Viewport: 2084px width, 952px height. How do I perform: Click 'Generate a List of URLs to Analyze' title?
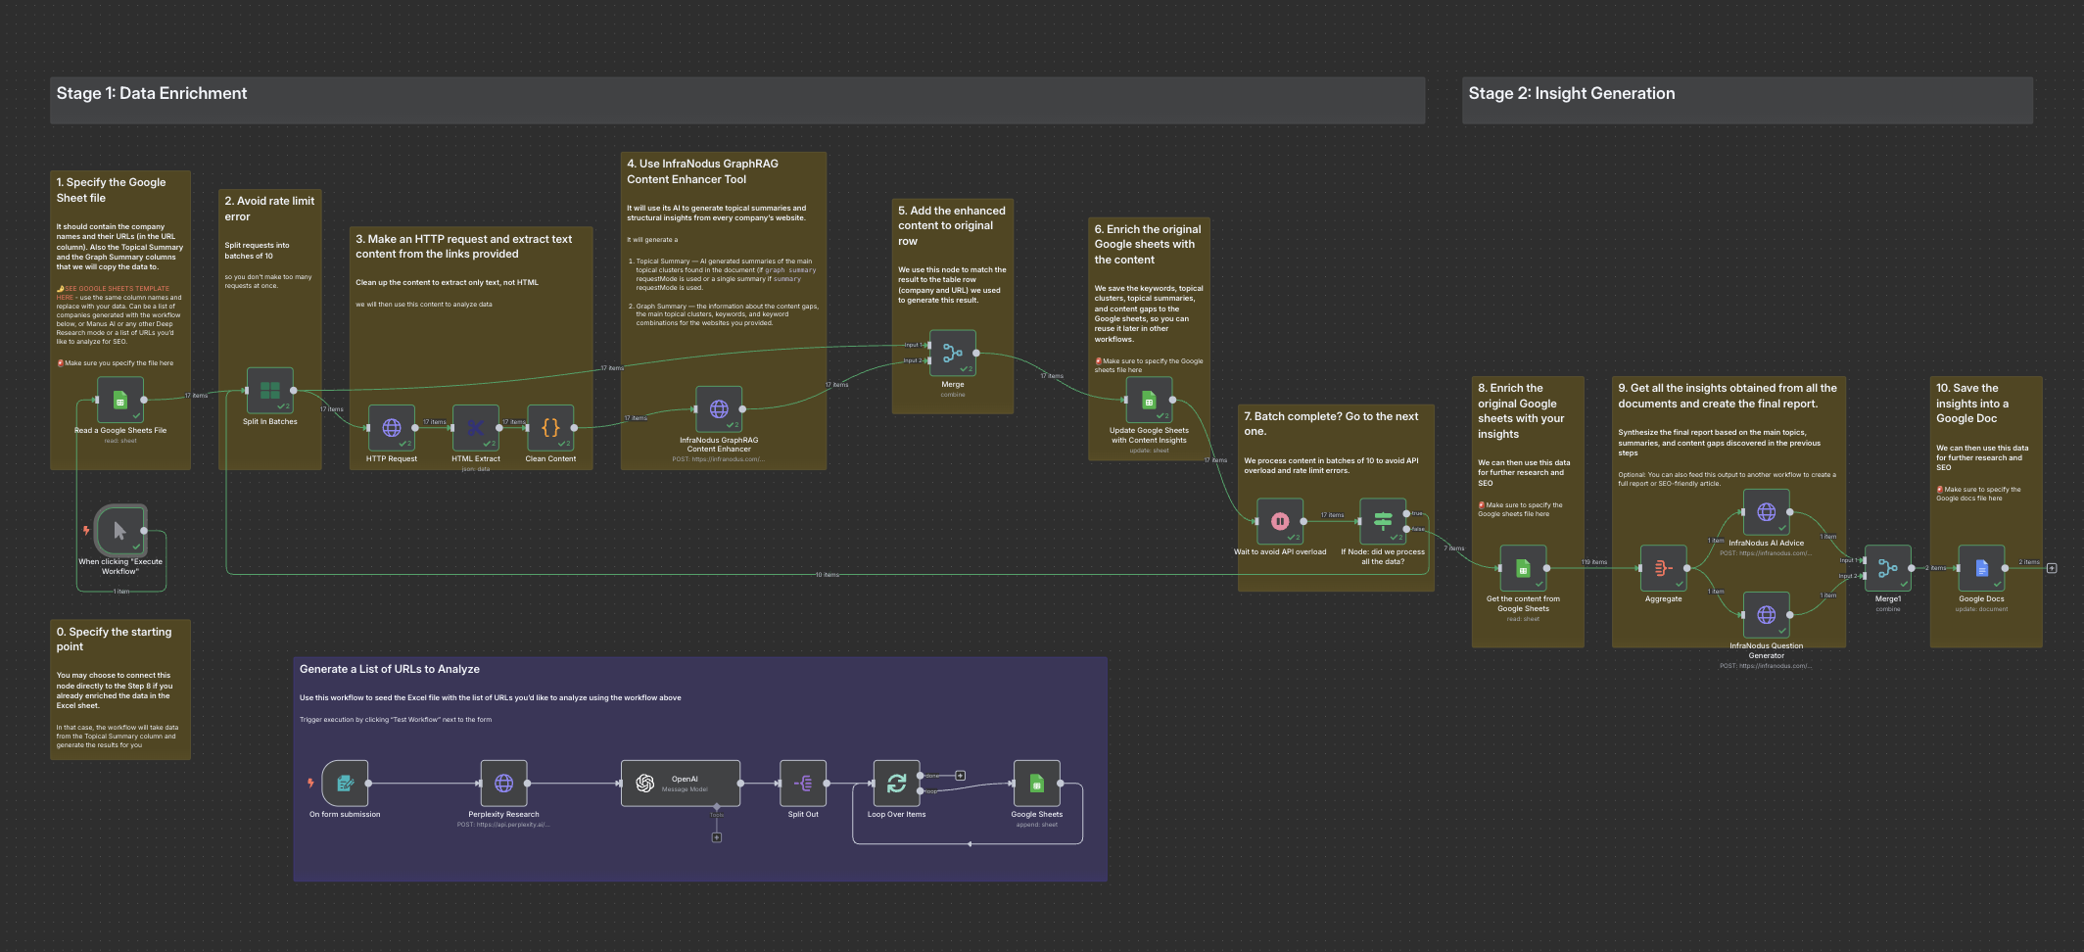coord(390,669)
